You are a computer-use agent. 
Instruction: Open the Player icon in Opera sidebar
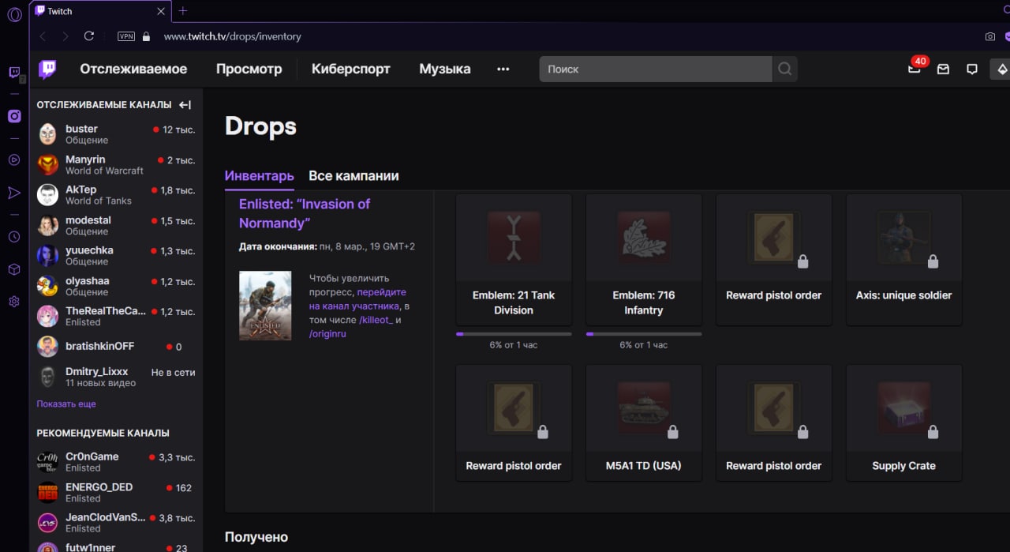[14, 160]
